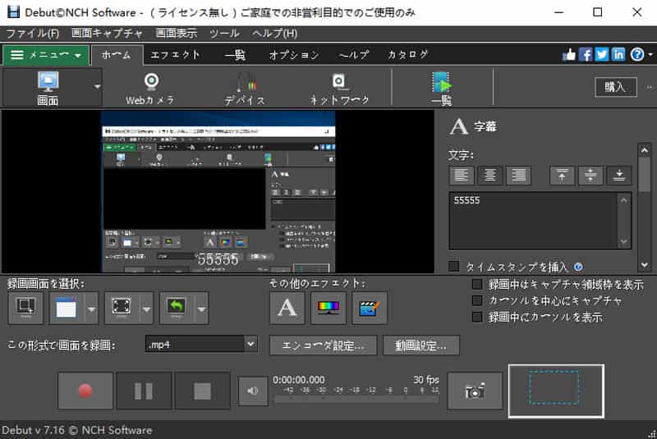Align caption text to the left
Viewport: 657px width, 439px height.
(462, 175)
